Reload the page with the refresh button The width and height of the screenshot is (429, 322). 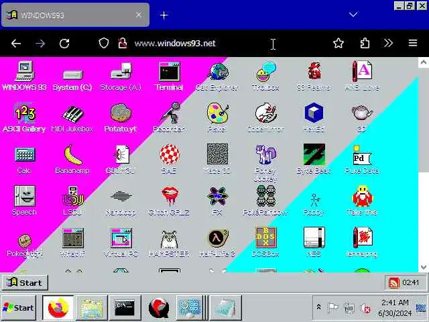coord(64,43)
